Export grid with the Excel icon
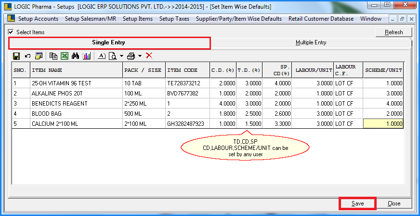This screenshot has height=216, width=420. click(65, 56)
